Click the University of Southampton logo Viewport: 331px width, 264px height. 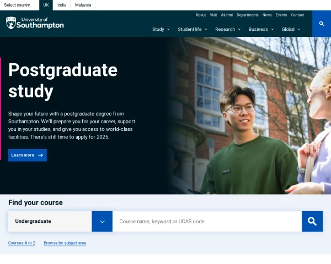point(35,23)
